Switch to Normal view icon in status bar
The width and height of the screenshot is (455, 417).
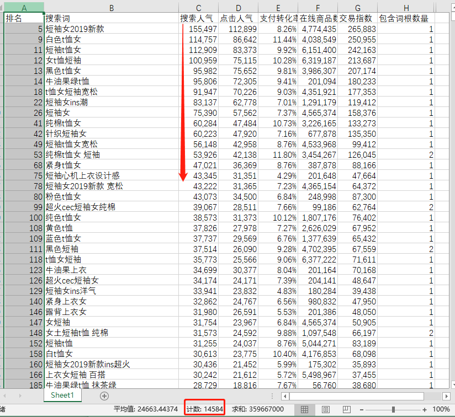click(304, 409)
